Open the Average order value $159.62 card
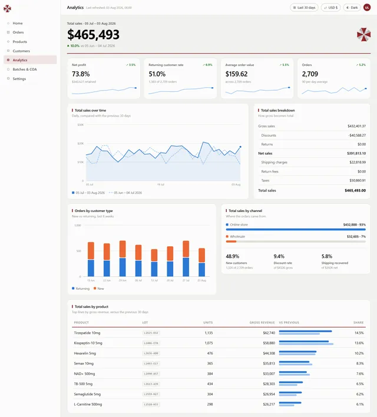Image resolution: width=377 pixels, height=417 pixels. [257, 78]
